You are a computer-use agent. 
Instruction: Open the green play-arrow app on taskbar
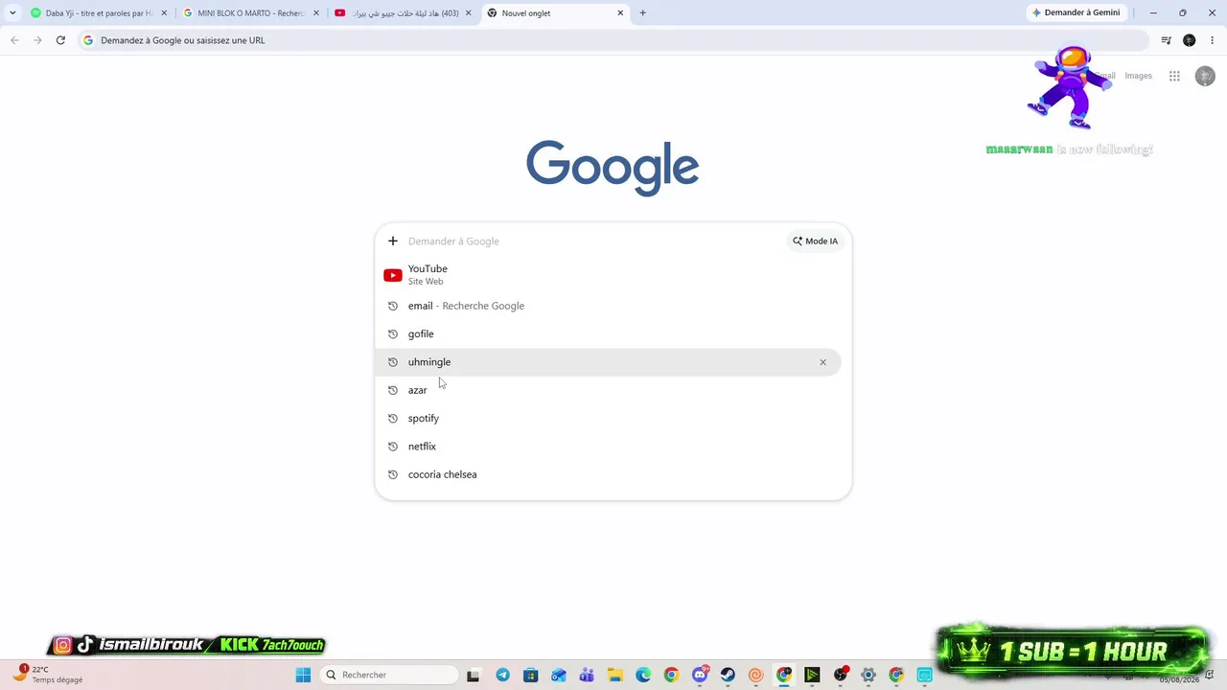[812, 676]
